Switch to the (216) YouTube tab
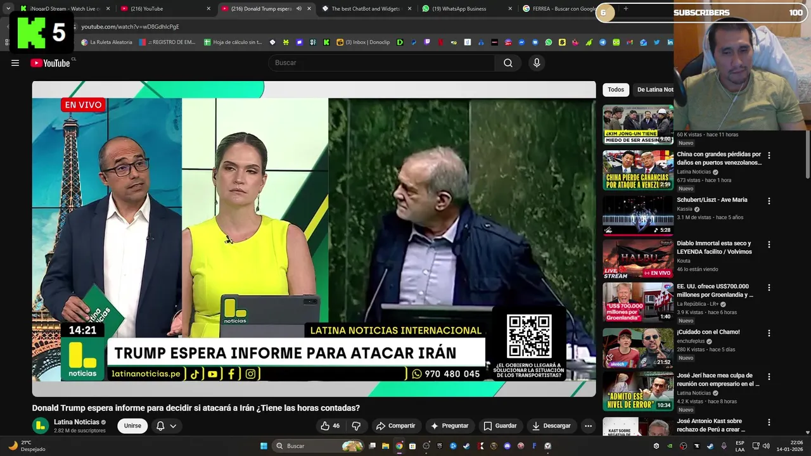This screenshot has width=811, height=456. (x=166, y=9)
